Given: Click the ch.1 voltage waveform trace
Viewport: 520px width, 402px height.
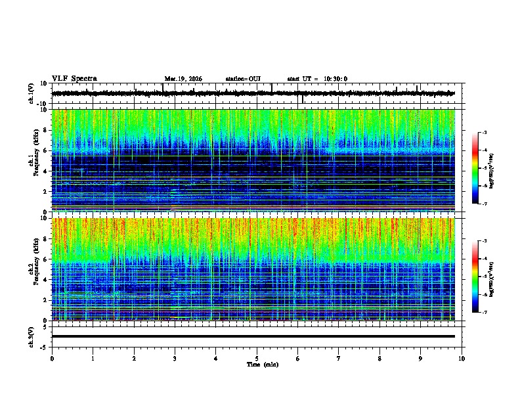Looking at the screenshot, I should 253,93.
